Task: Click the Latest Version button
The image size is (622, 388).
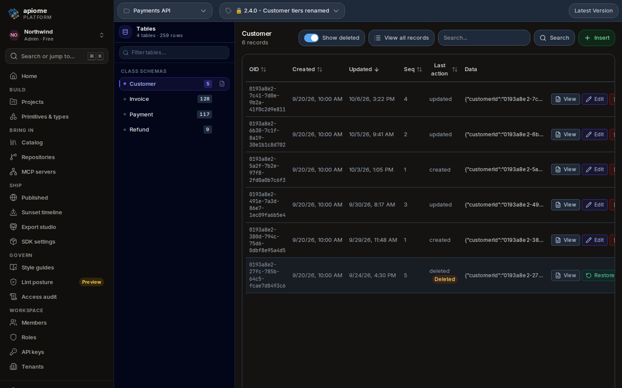Action: click(593, 11)
